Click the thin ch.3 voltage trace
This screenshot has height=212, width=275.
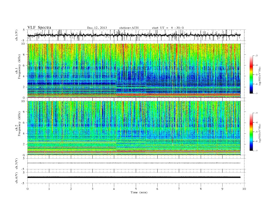(x=134, y=163)
